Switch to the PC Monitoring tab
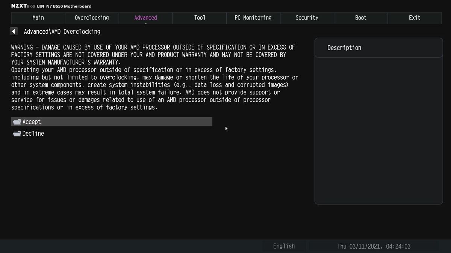Image resolution: width=451 pixels, height=253 pixels. pos(253,18)
